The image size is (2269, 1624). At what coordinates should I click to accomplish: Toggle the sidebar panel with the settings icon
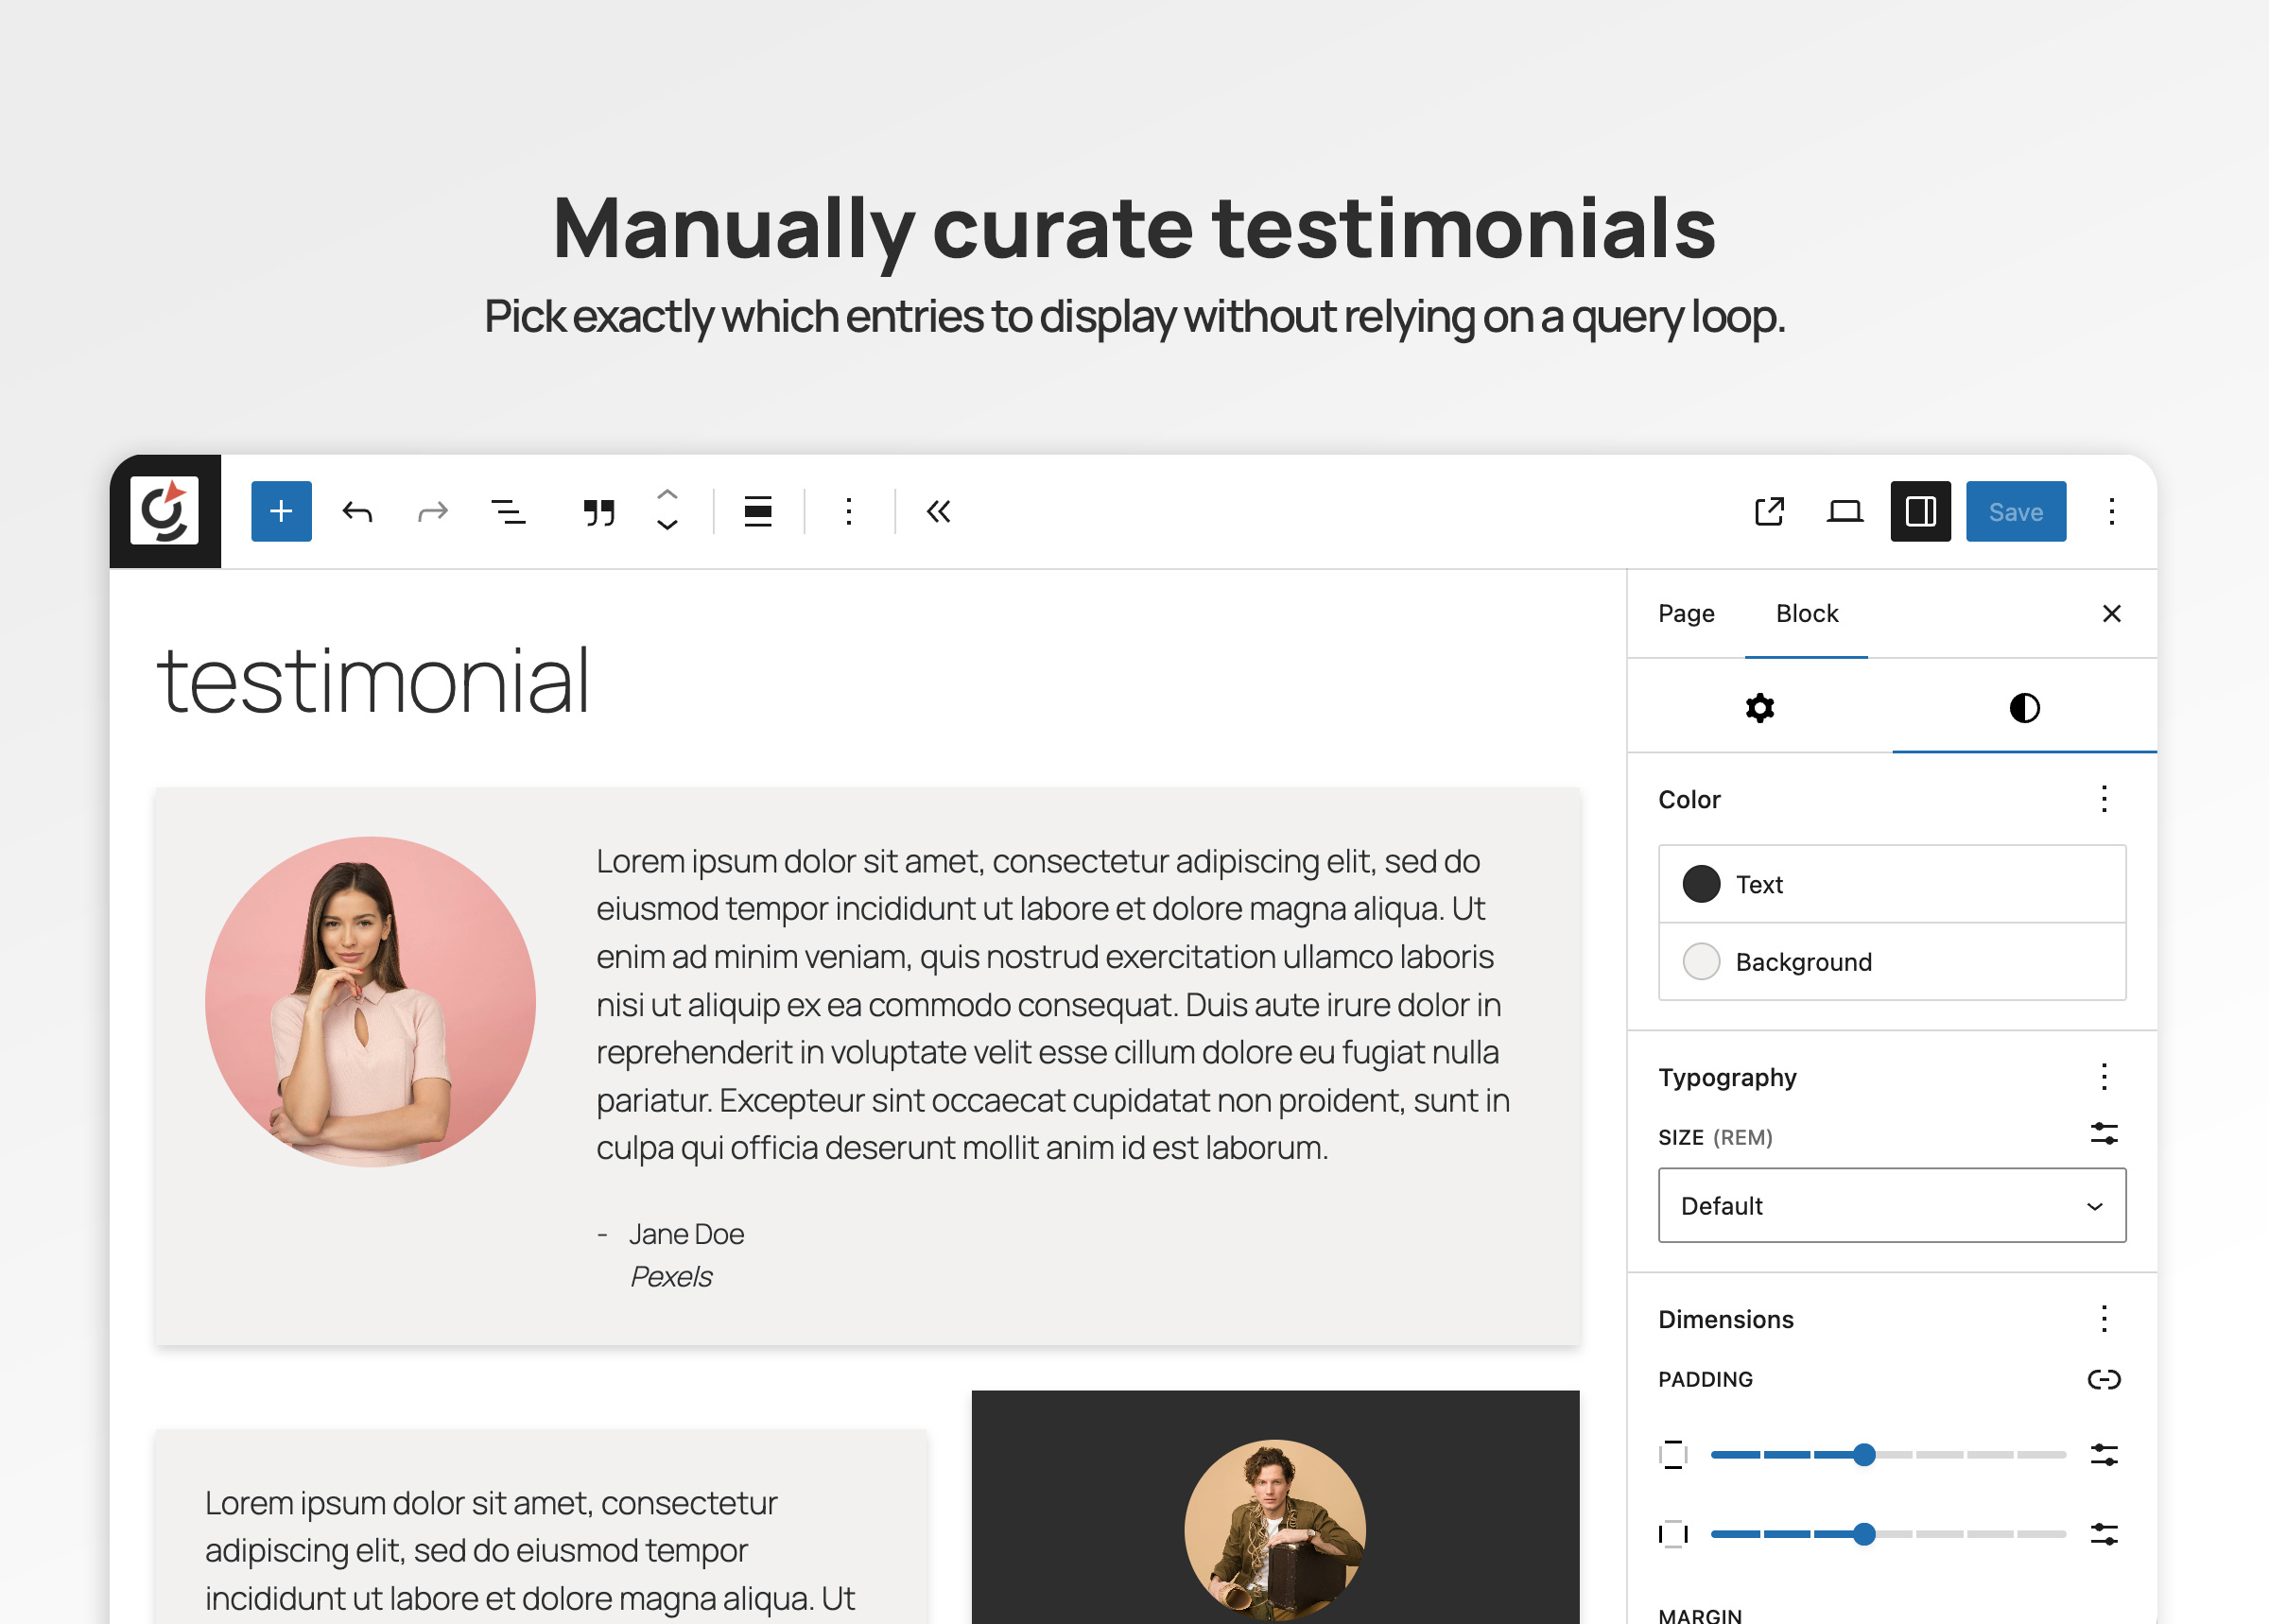pos(1919,511)
